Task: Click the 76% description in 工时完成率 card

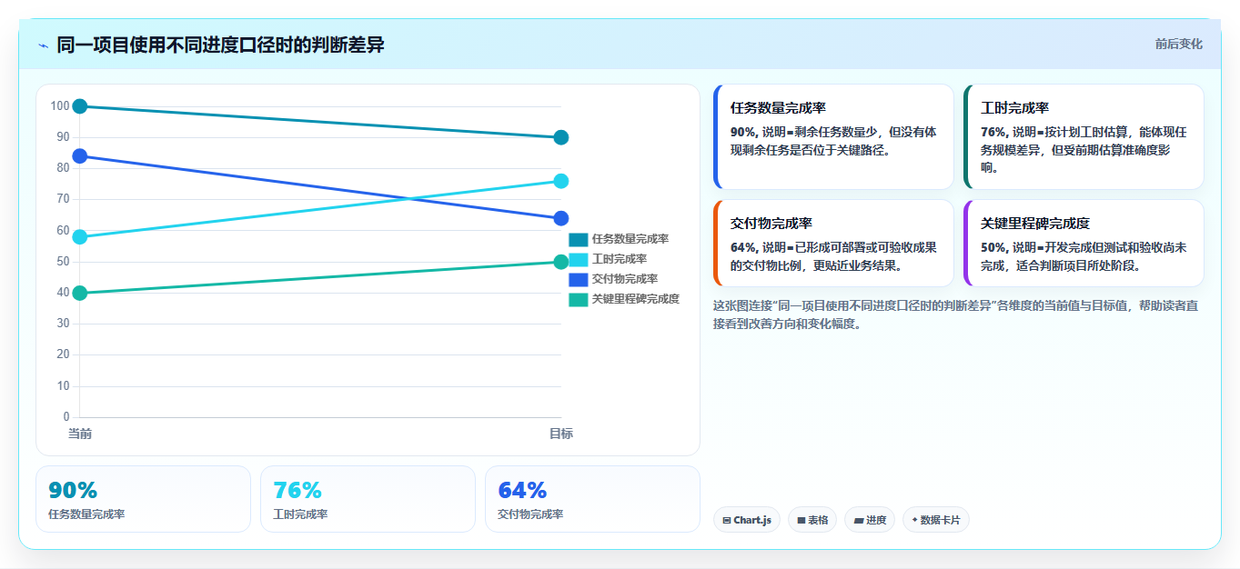Action: (1084, 150)
